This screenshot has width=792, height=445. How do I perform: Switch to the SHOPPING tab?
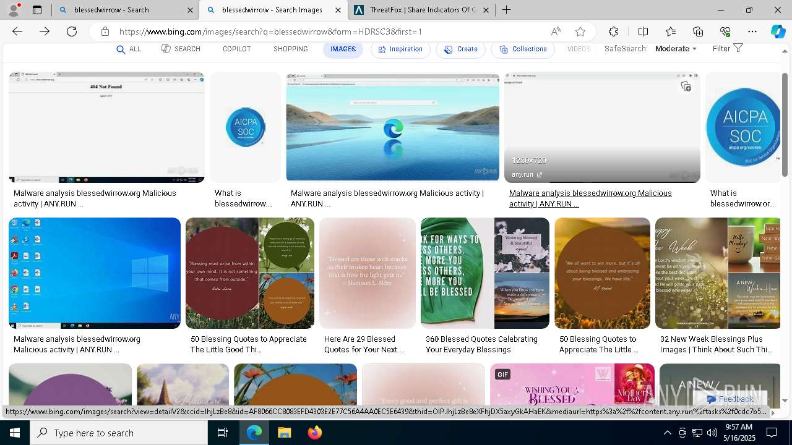coord(290,49)
